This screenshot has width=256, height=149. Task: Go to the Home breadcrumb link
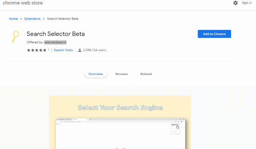click(x=13, y=19)
